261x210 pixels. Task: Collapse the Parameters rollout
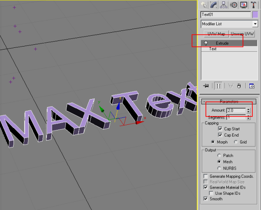229,101
